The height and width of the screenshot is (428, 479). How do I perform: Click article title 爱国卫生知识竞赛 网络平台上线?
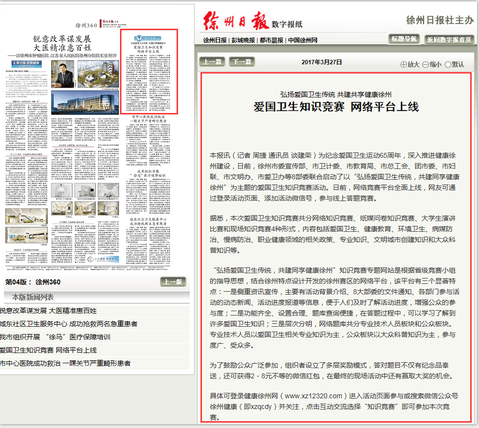pos(336,107)
